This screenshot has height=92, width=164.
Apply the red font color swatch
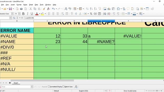point(37,14)
